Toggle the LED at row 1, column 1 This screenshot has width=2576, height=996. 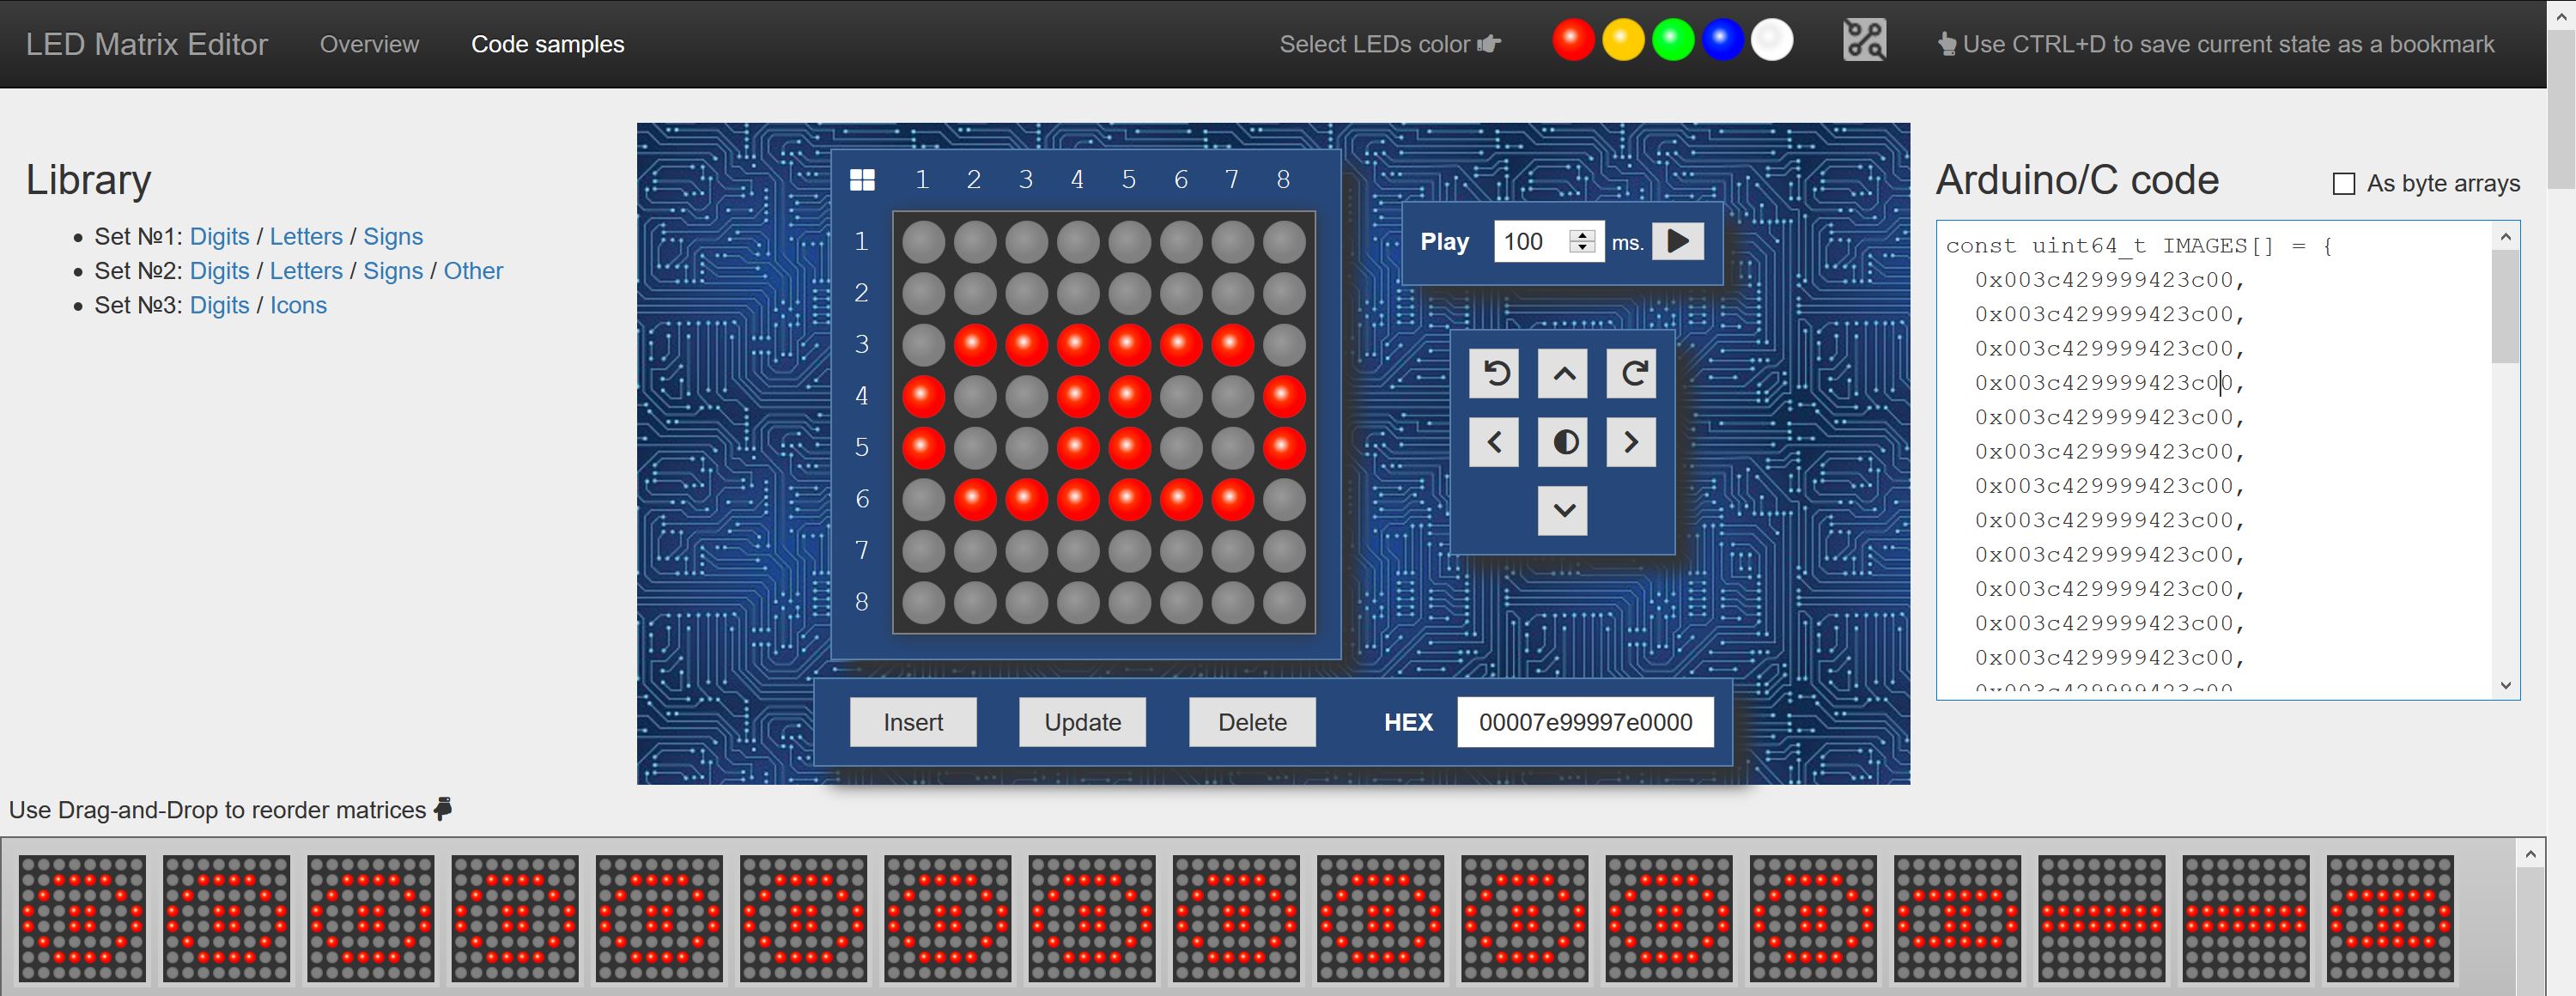tap(923, 241)
